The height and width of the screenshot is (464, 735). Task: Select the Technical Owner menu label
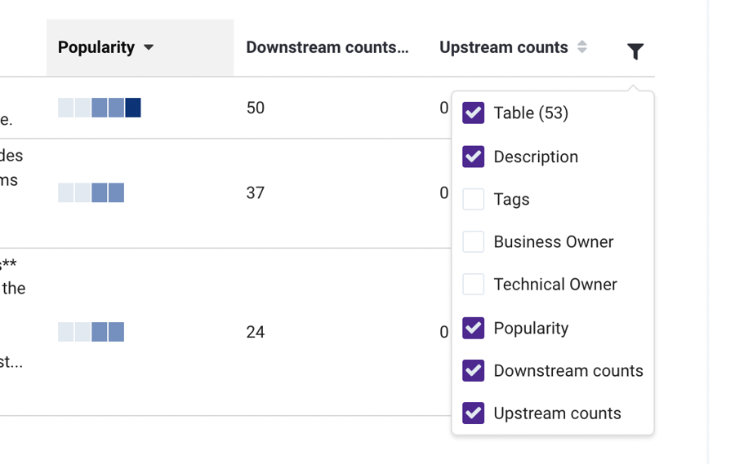point(555,284)
